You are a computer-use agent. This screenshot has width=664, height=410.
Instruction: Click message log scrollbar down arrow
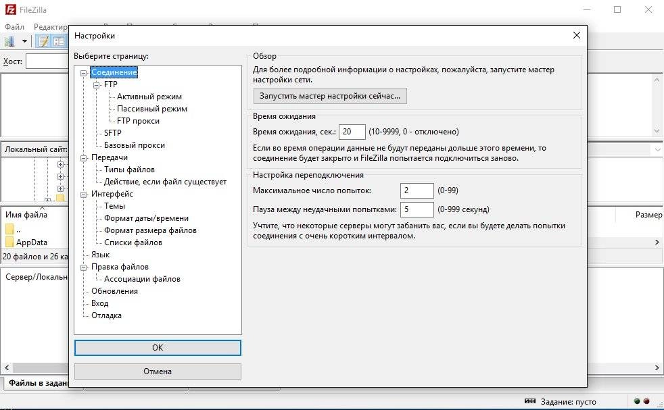(657, 131)
